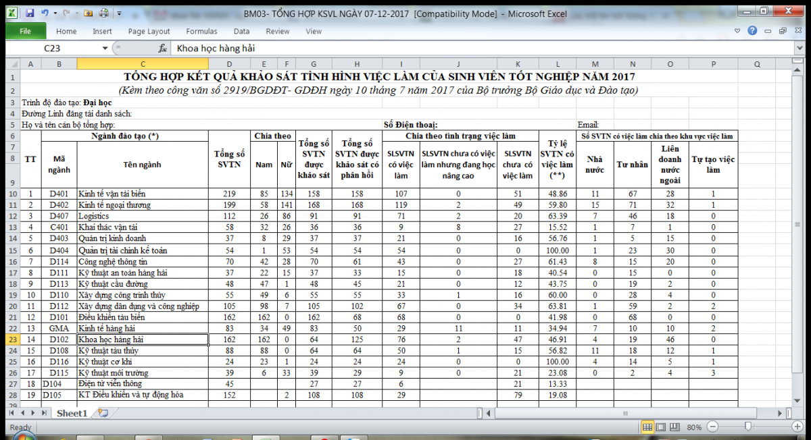The width and height of the screenshot is (811, 440).
Task: Save the workbook from Quick Access Toolbar
Action: tap(29, 13)
